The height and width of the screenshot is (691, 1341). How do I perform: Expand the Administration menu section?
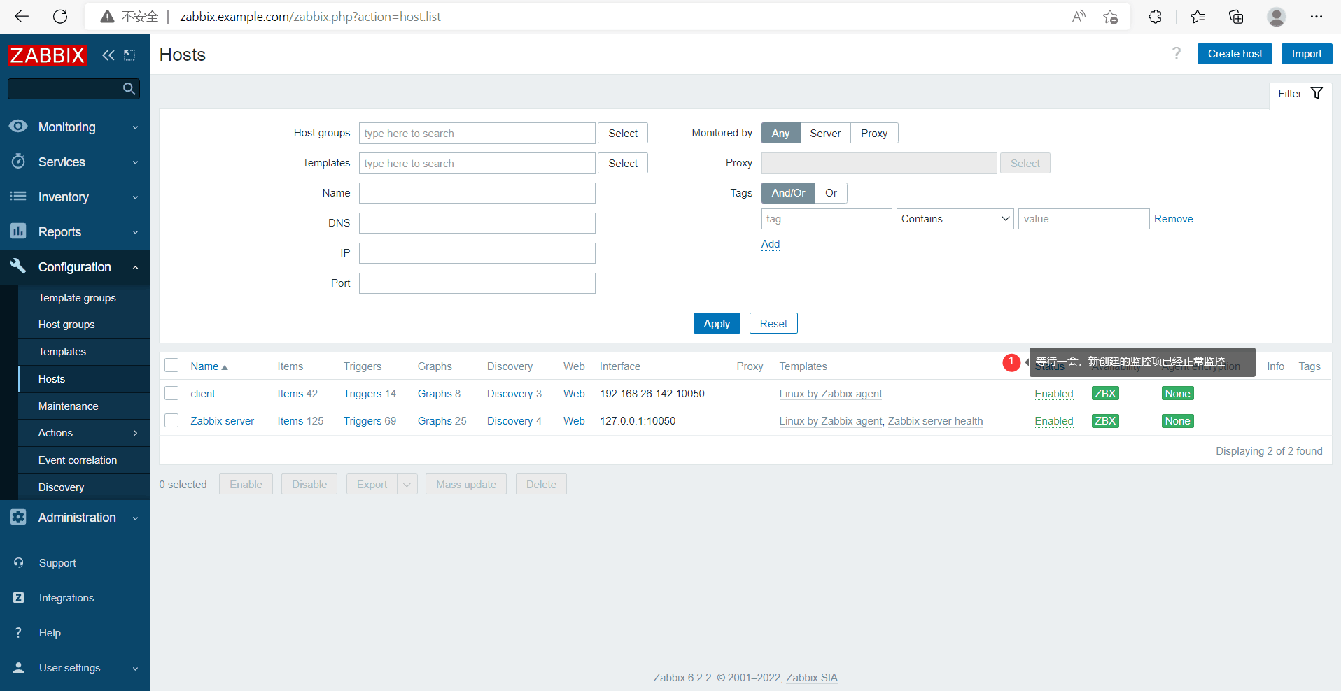pos(135,518)
